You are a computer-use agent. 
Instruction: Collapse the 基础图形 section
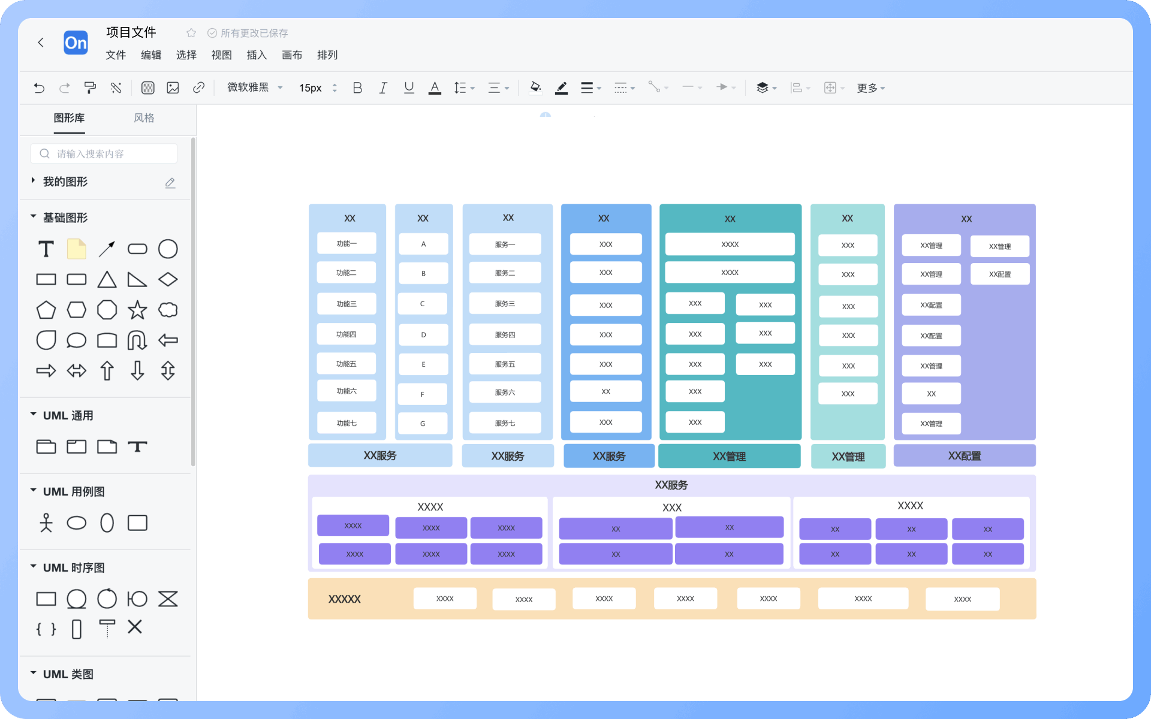(34, 217)
